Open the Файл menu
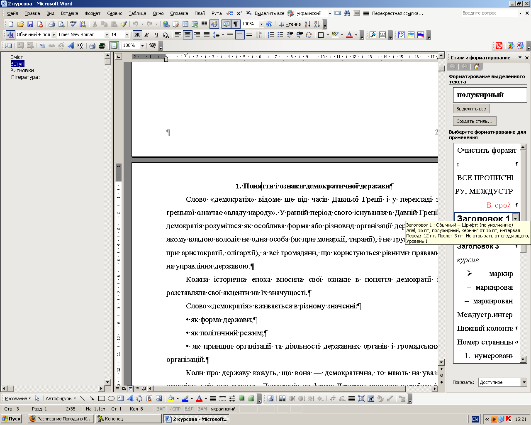 click(x=12, y=13)
